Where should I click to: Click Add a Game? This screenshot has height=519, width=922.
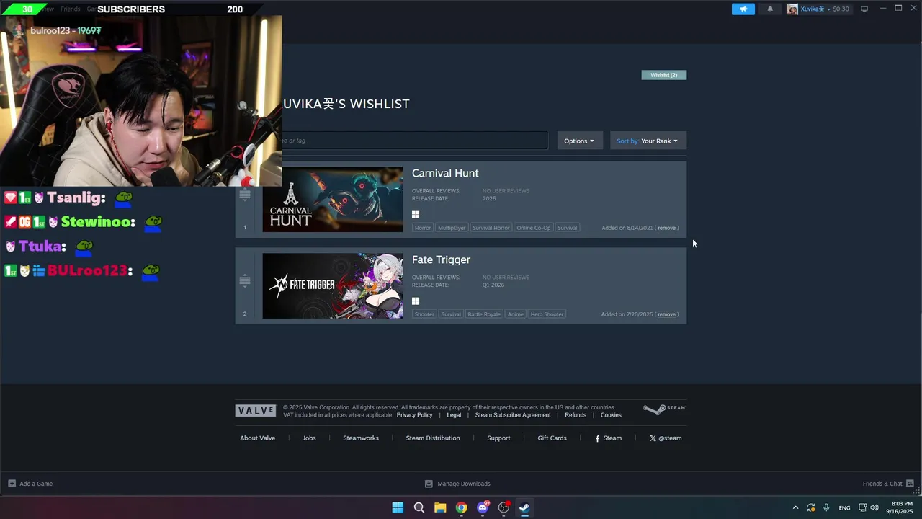tap(30, 484)
